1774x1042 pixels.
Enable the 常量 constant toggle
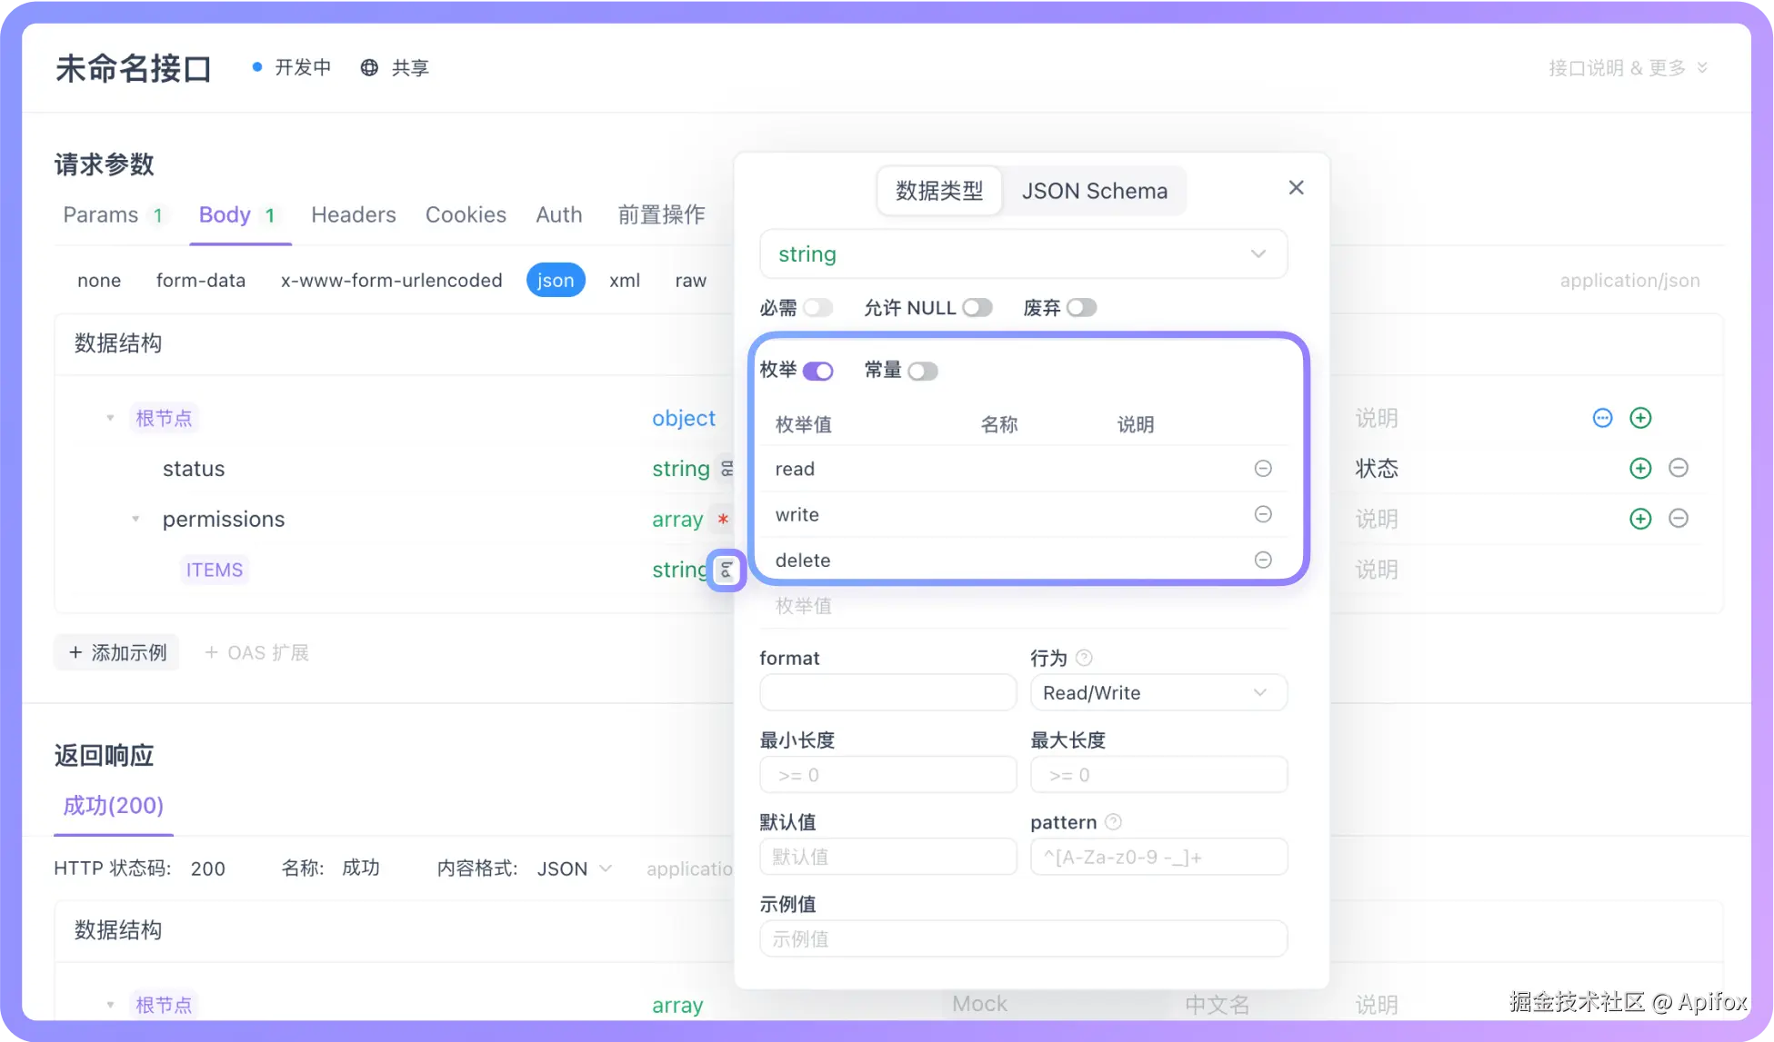922,371
